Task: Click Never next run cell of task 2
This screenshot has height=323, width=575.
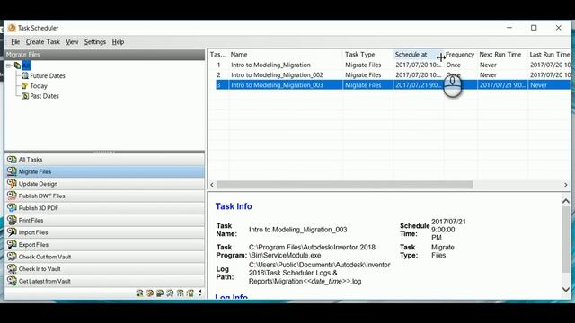Action: point(502,75)
